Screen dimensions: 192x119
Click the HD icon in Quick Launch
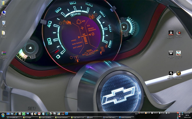tap(55, 114)
